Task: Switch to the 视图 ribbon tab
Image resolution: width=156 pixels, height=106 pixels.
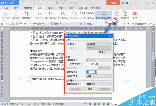Action: pos(61,8)
